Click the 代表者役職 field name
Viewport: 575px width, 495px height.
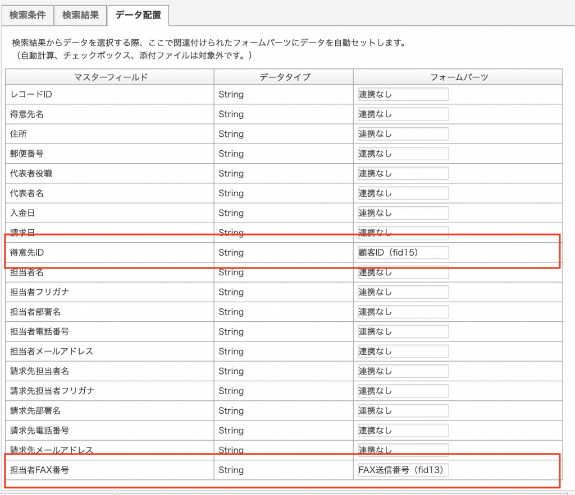point(31,174)
